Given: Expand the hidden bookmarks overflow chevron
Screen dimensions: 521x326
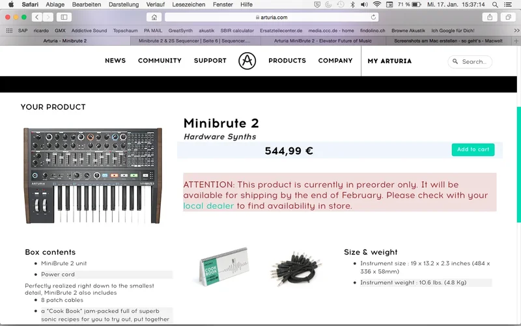Looking at the screenshot, I should (516, 31).
